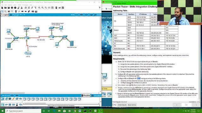The image size is (202, 113).
Task: Click the New file icon in Packet Tracer toolbar
Action: click(2, 8)
